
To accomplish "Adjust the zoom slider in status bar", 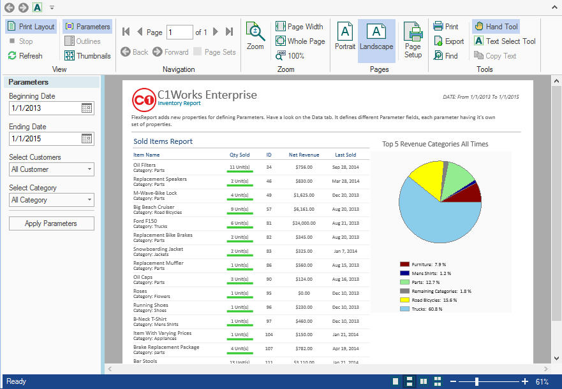I will point(477,382).
